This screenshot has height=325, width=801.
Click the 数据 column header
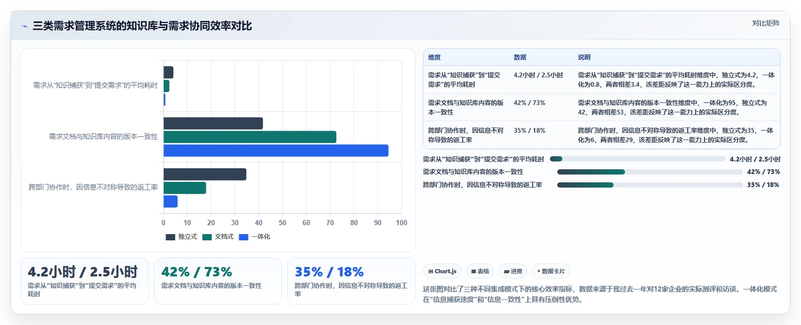(520, 57)
